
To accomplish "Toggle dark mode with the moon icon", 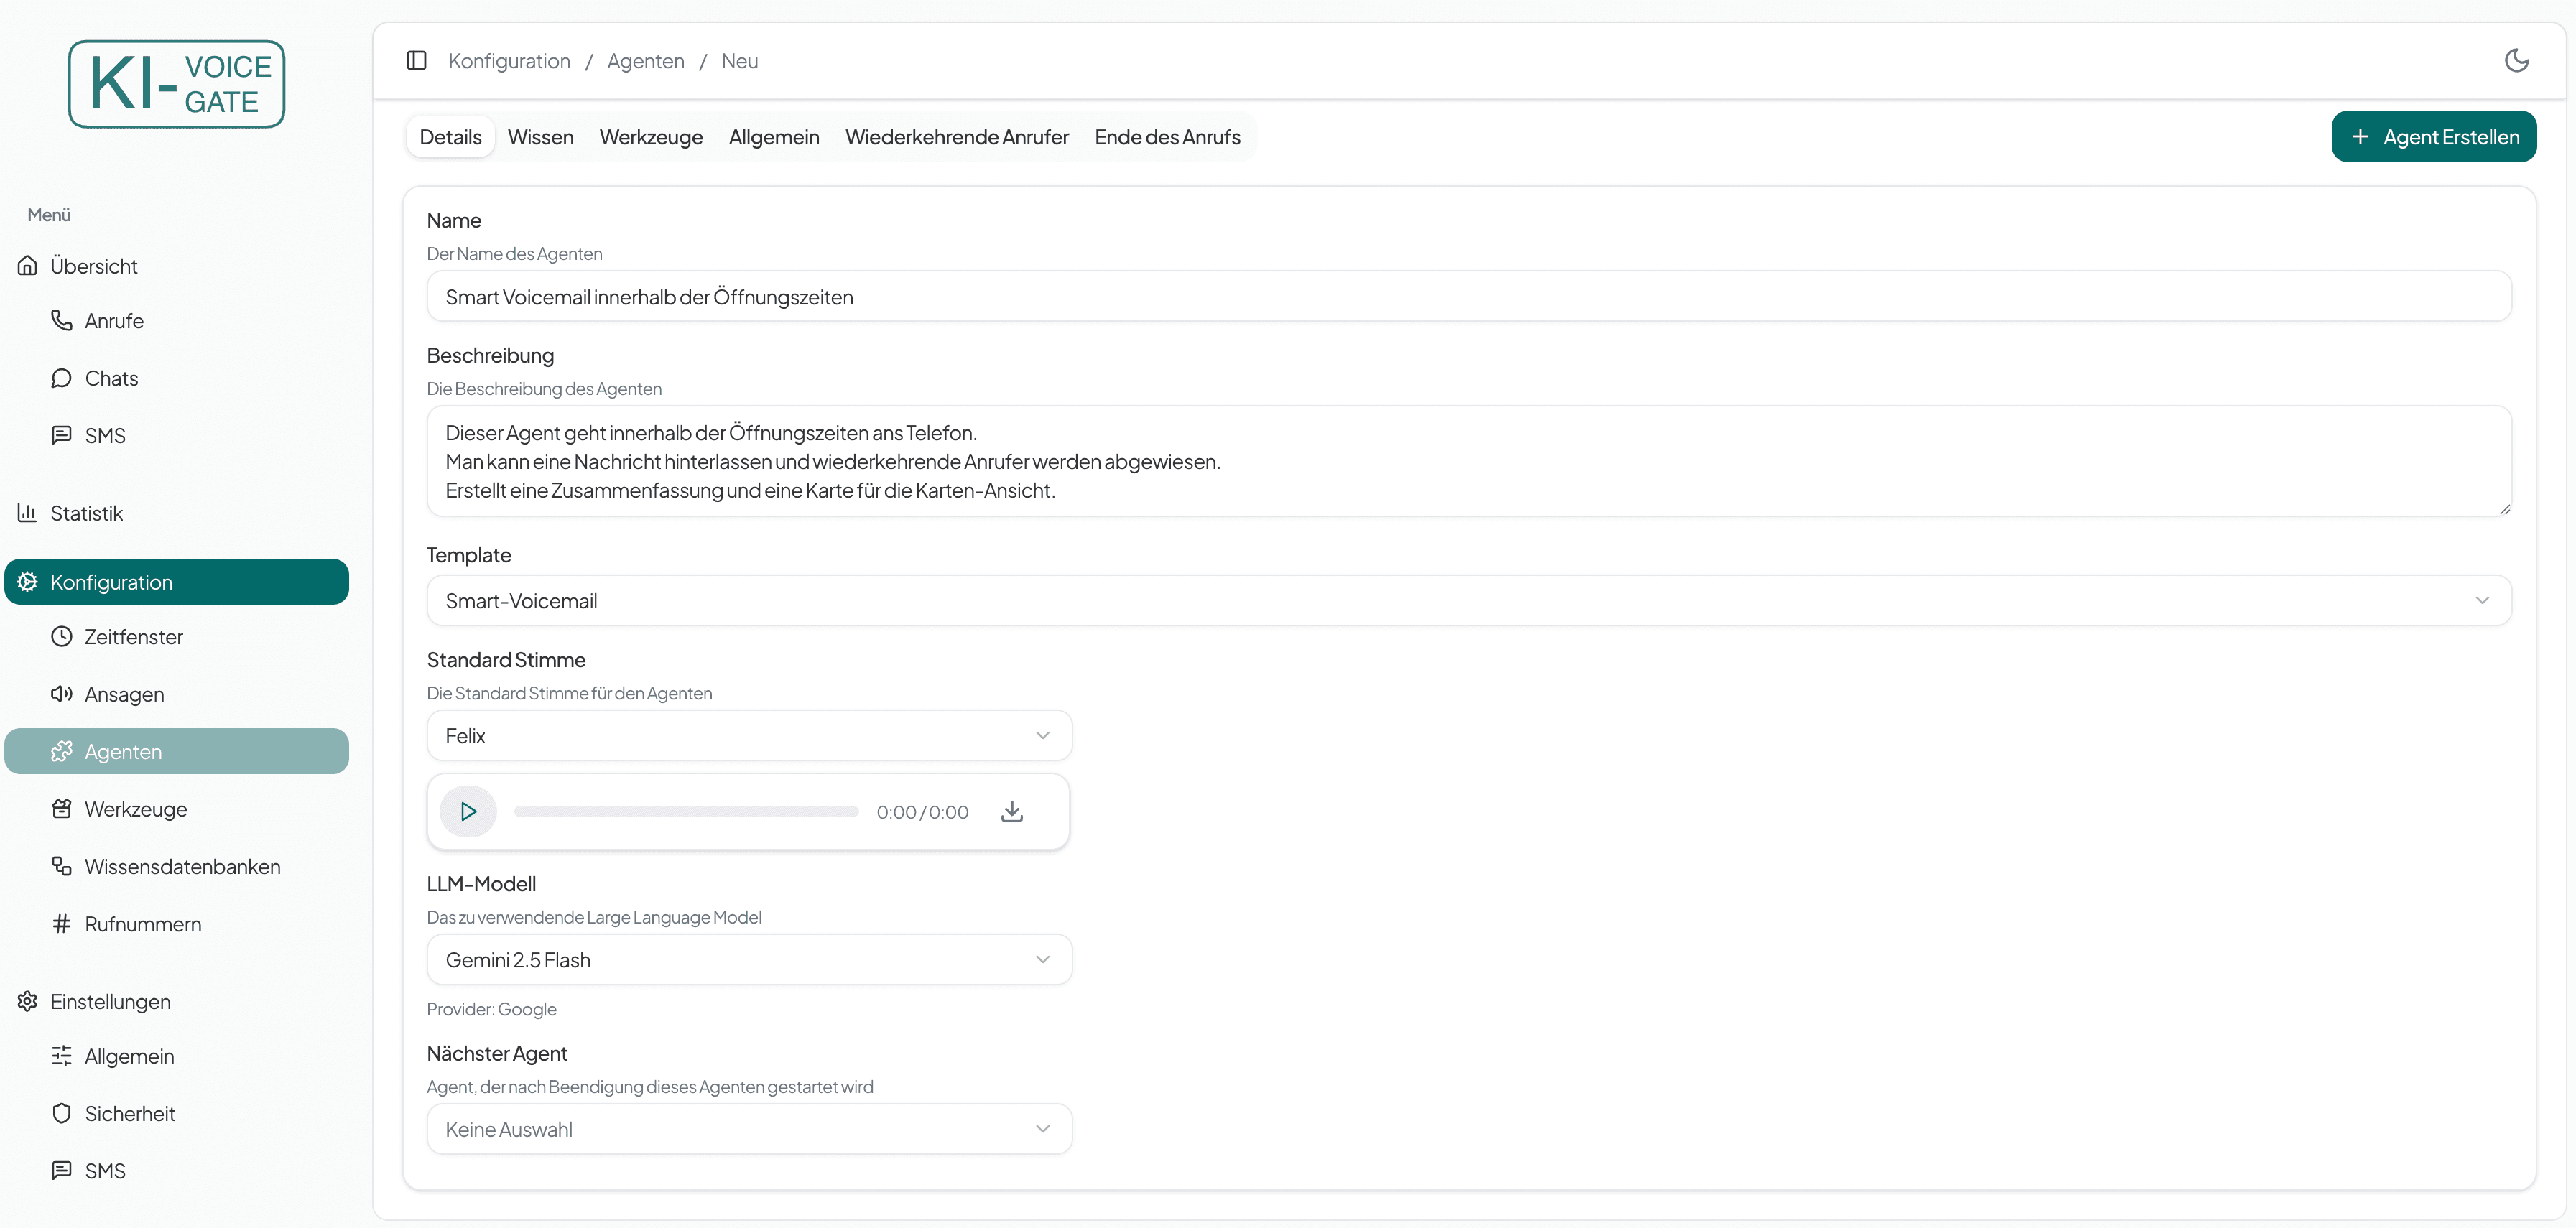I will tap(2516, 61).
